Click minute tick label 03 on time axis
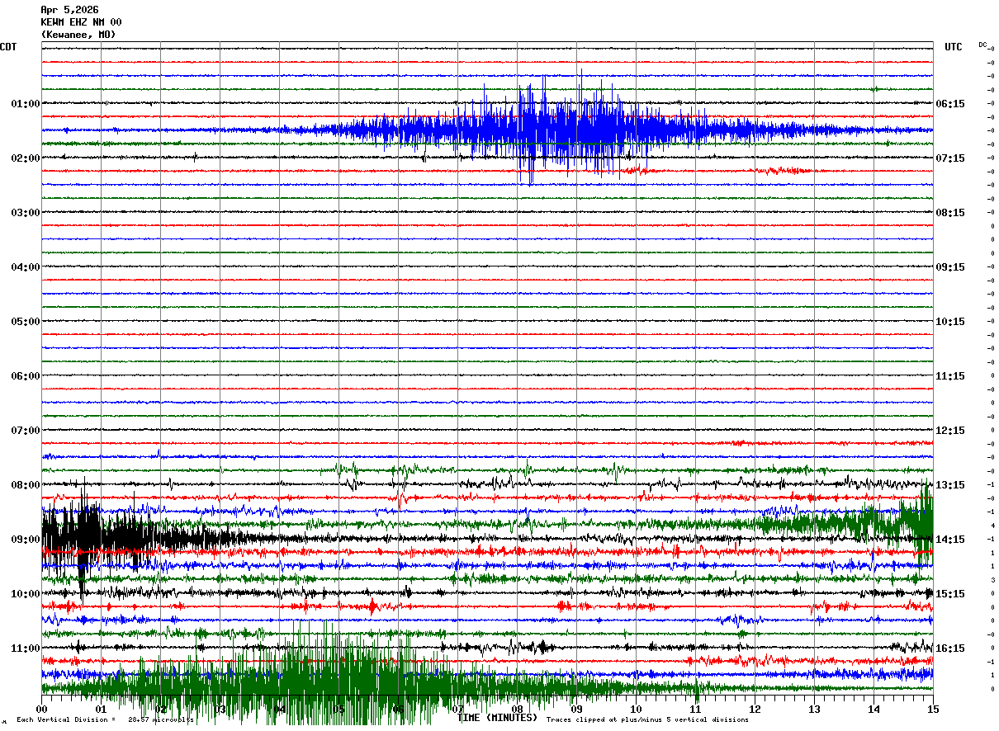The height and width of the screenshot is (731, 999). coord(220,709)
